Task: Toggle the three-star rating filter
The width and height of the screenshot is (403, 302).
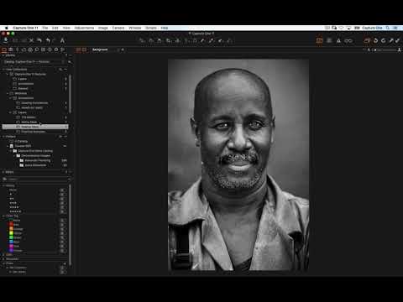Action: pyautogui.click(x=62, y=203)
